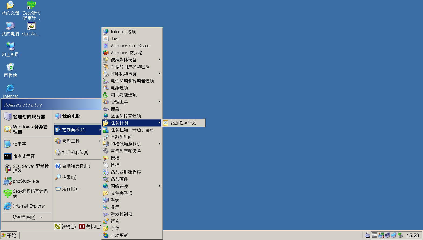Screen dimensions: 423x240
Task: Open 添加或删除程序 entry
Action: pyautogui.click(x=132, y=172)
